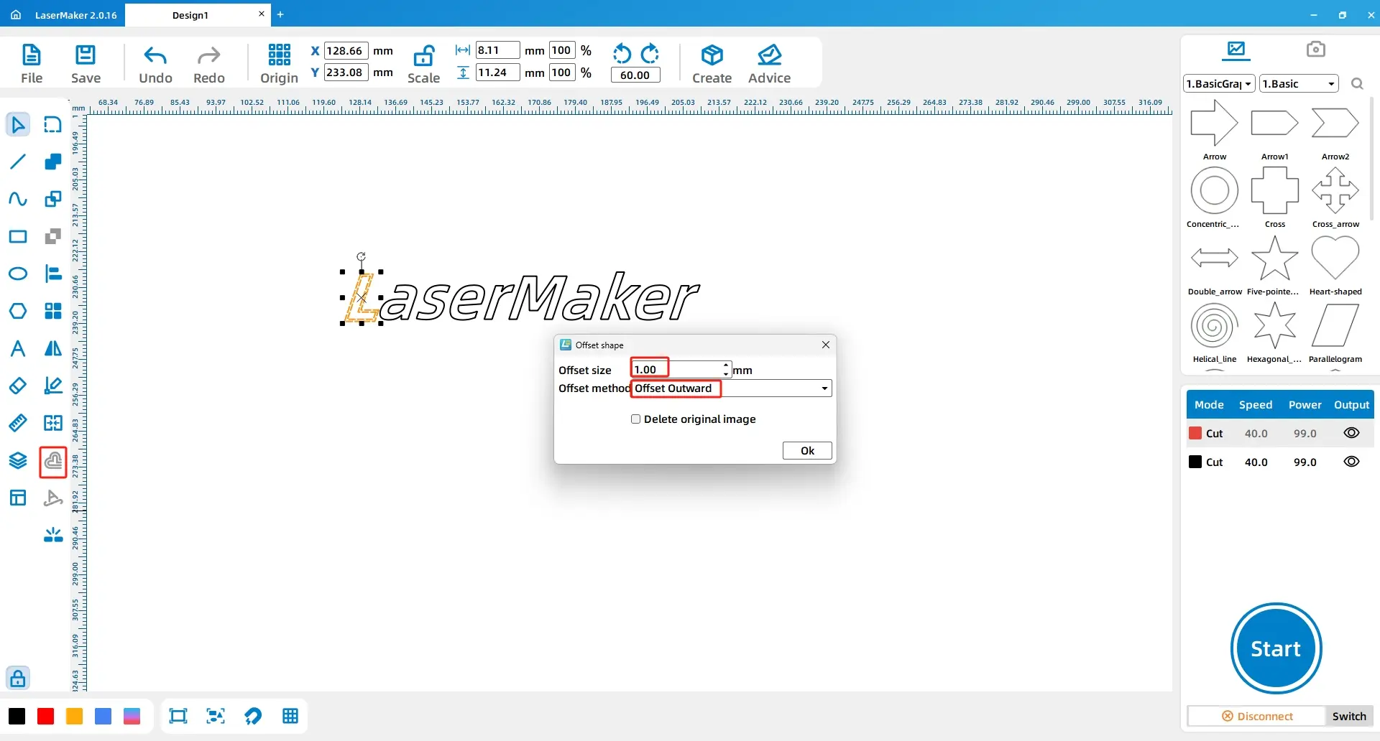Viewport: 1380px width, 741px height.
Task: Pick the gradient color swatch
Action: pyautogui.click(x=132, y=716)
